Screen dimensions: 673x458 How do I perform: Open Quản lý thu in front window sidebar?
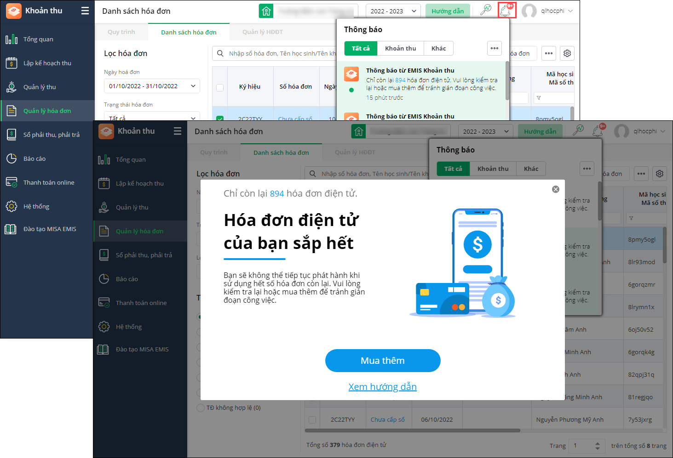140,207
